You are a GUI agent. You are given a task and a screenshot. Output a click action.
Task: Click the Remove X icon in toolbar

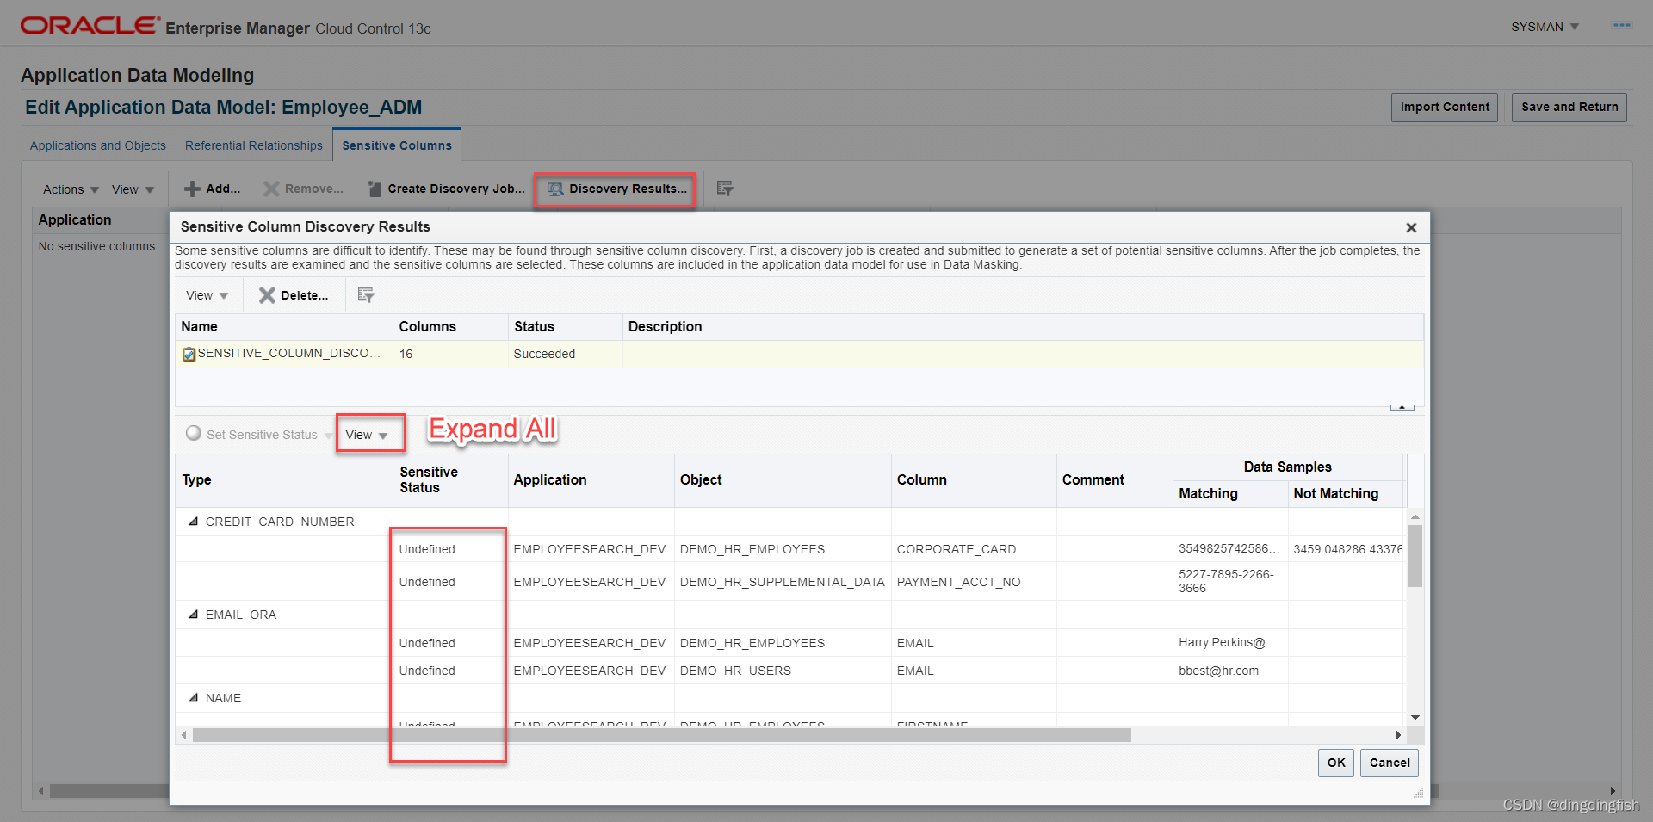tap(271, 189)
